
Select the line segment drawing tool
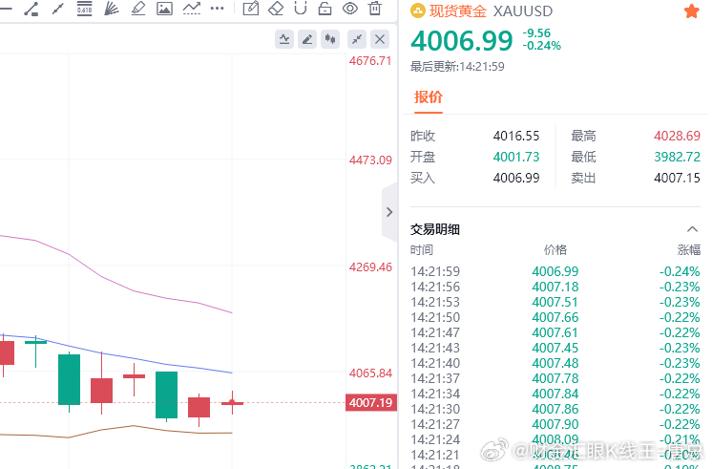pyautogui.click(x=57, y=9)
